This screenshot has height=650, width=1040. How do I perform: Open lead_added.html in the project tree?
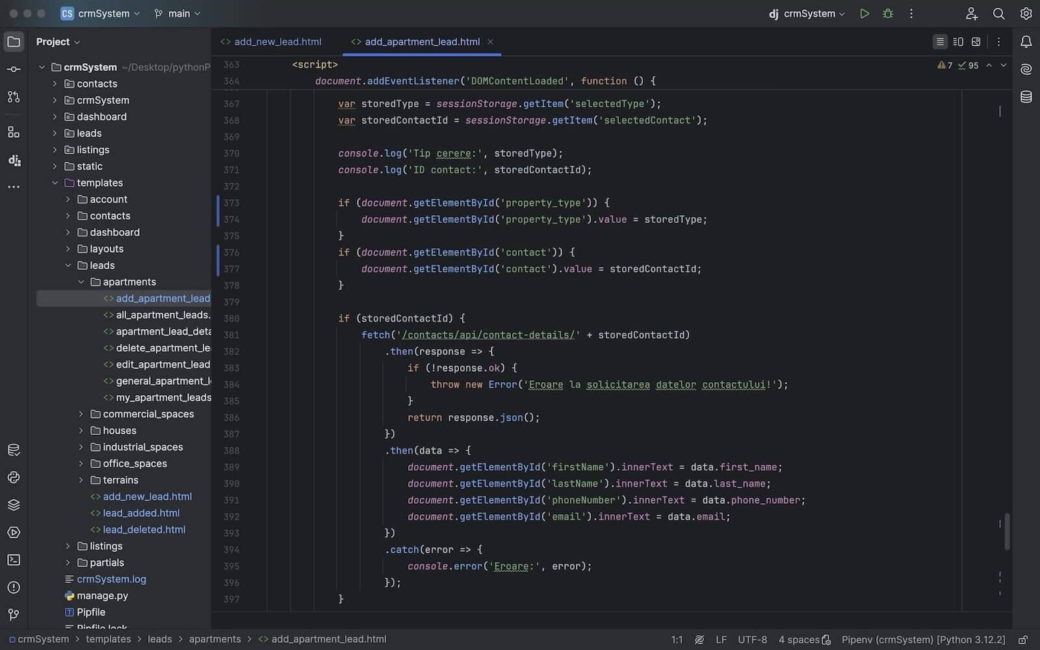pos(141,513)
